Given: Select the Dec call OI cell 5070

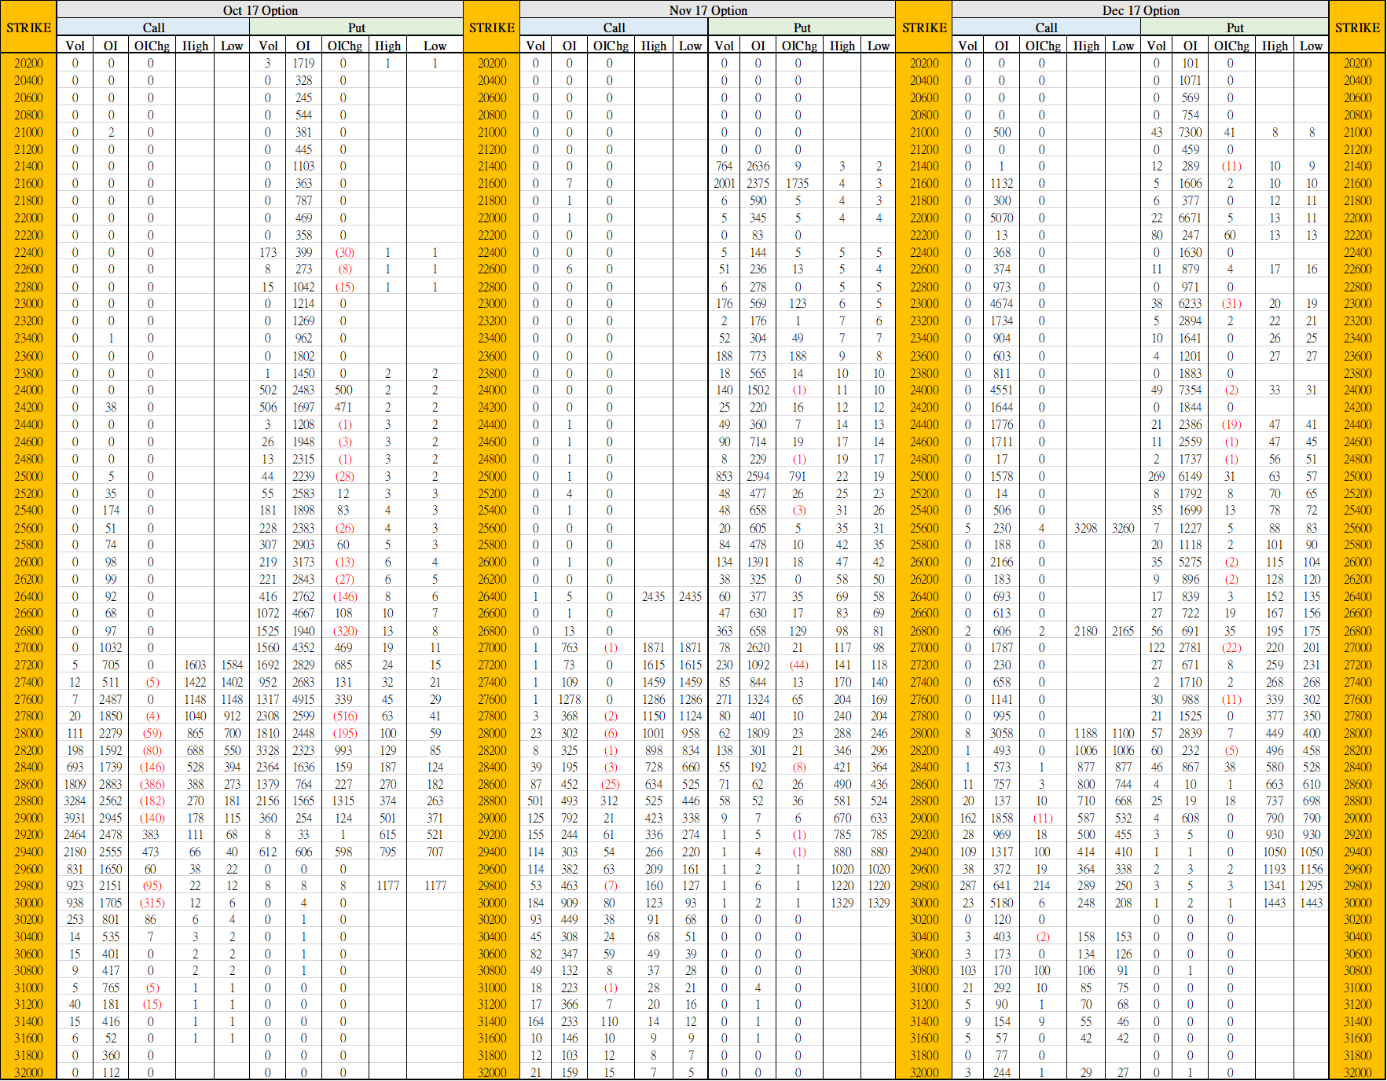Looking at the screenshot, I should click(x=1001, y=218).
